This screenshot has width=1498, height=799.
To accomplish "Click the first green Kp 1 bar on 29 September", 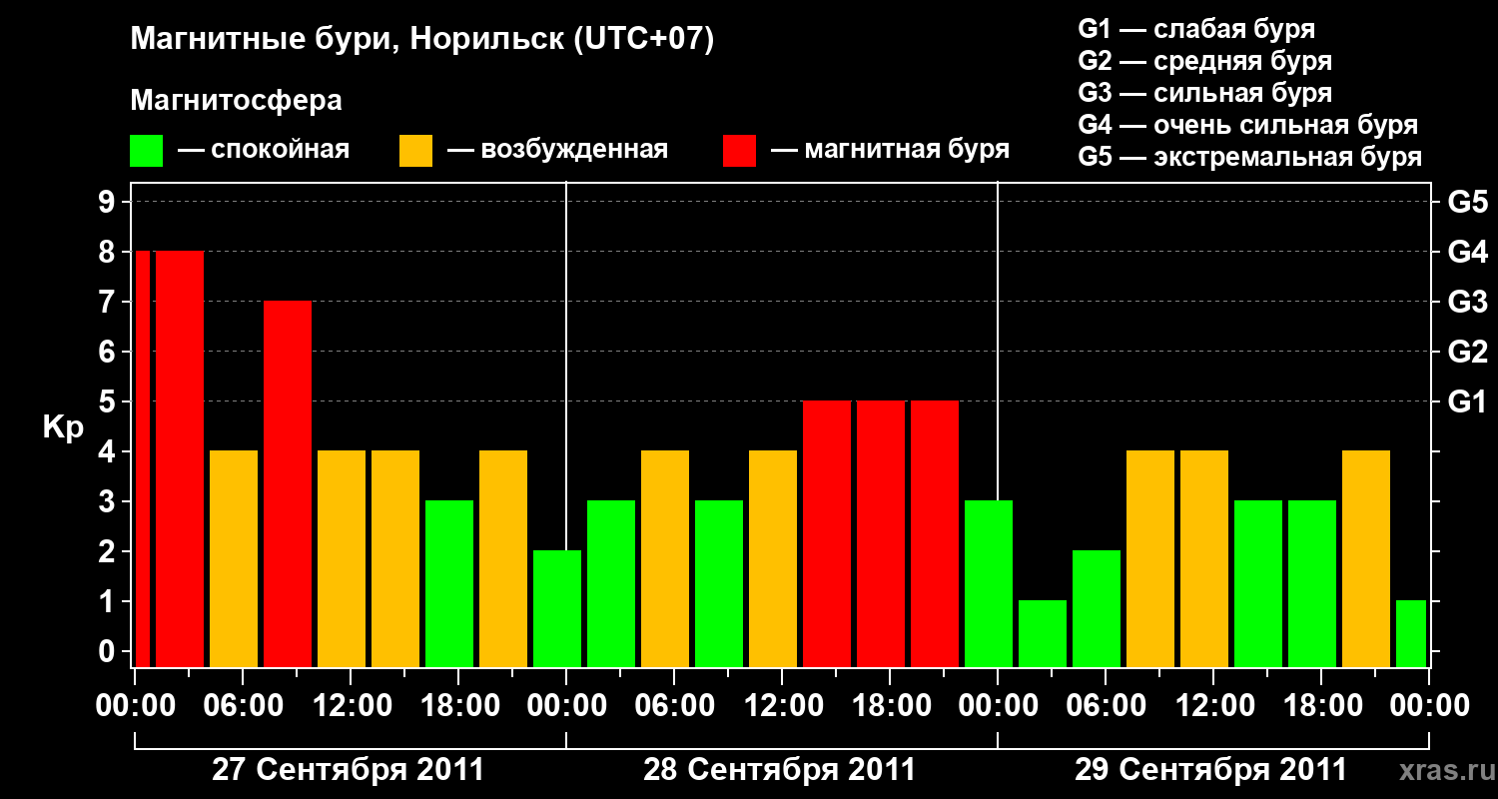I will point(1043,634).
